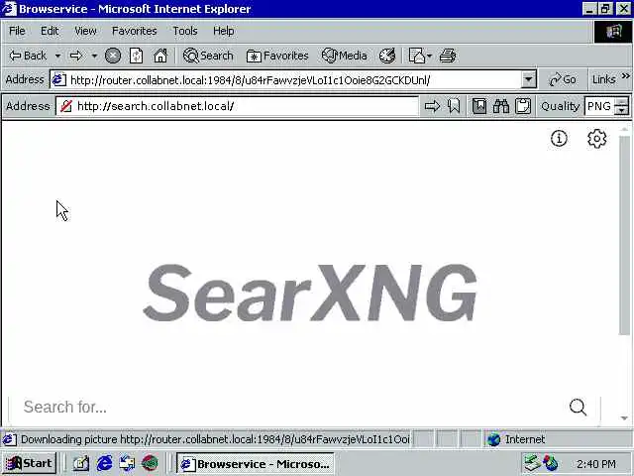Viewport: 634px width, 476px height.
Task: Open the Browservice bookmarks list icon
Action: (479, 106)
